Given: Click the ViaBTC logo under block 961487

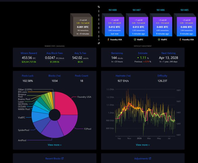Looking at the screenshot, I should click(135, 40).
